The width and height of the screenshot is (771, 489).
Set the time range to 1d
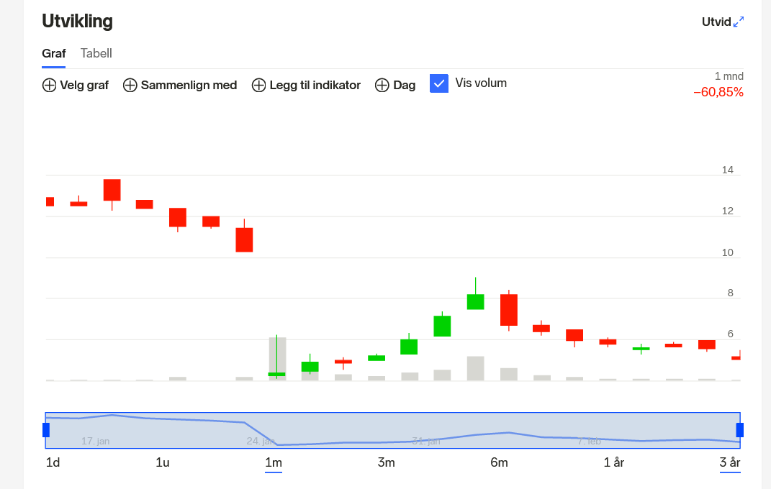(x=53, y=462)
